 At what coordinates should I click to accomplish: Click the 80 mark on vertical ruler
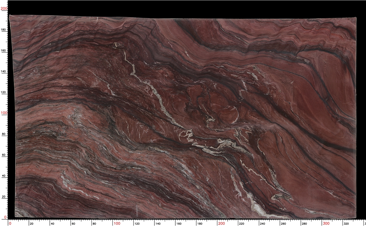click(x=4, y=134)
